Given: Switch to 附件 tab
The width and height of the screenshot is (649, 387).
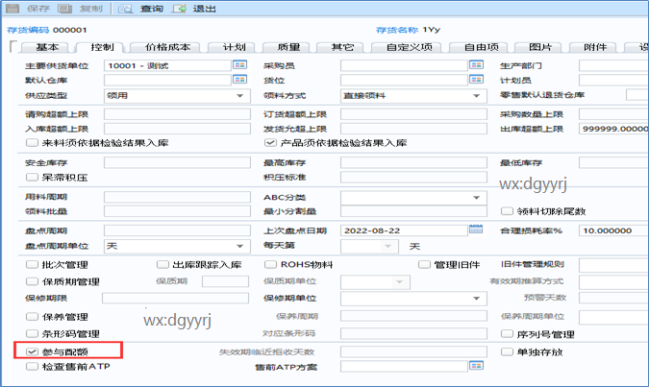Looking at the screenshot, I should pyautogui.click(x=594, y=47).
